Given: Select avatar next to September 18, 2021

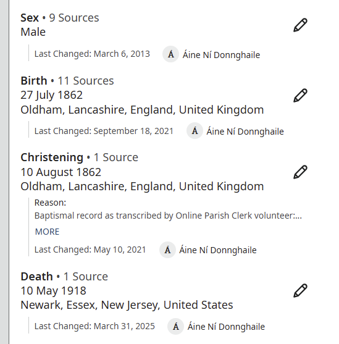Looking at the screenshot, I should (x=195, y=131).
